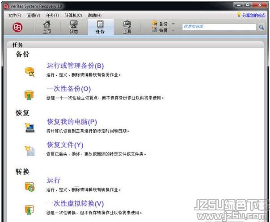Open the 文件(F) menu
The height and width of the screenshot is (222, 270).
click(15, 16)
